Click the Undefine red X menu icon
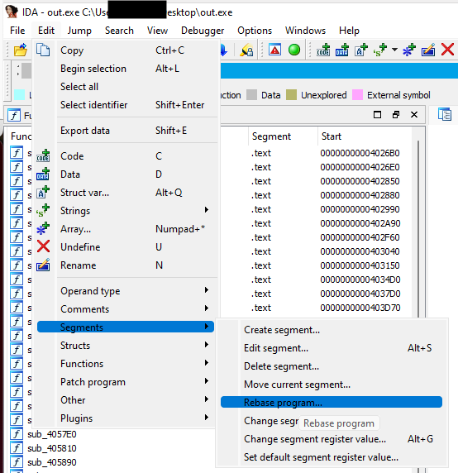This screenshot has height=473, width=458. 44,246
